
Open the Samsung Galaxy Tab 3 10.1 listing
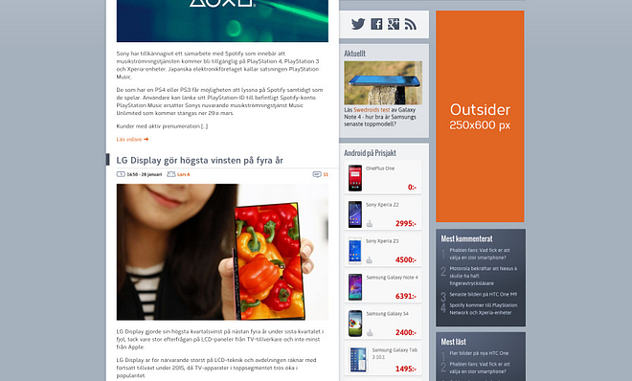point(383,359)
